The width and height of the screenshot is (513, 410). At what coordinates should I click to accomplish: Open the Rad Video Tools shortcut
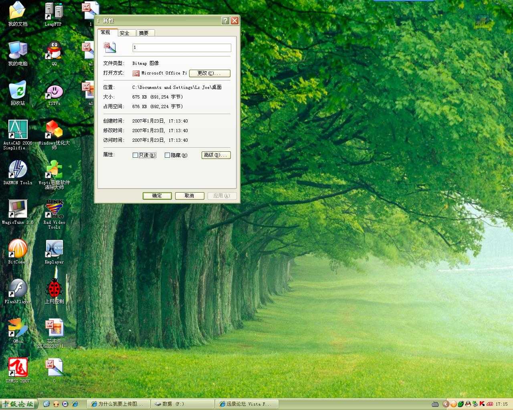pos(54,214)
